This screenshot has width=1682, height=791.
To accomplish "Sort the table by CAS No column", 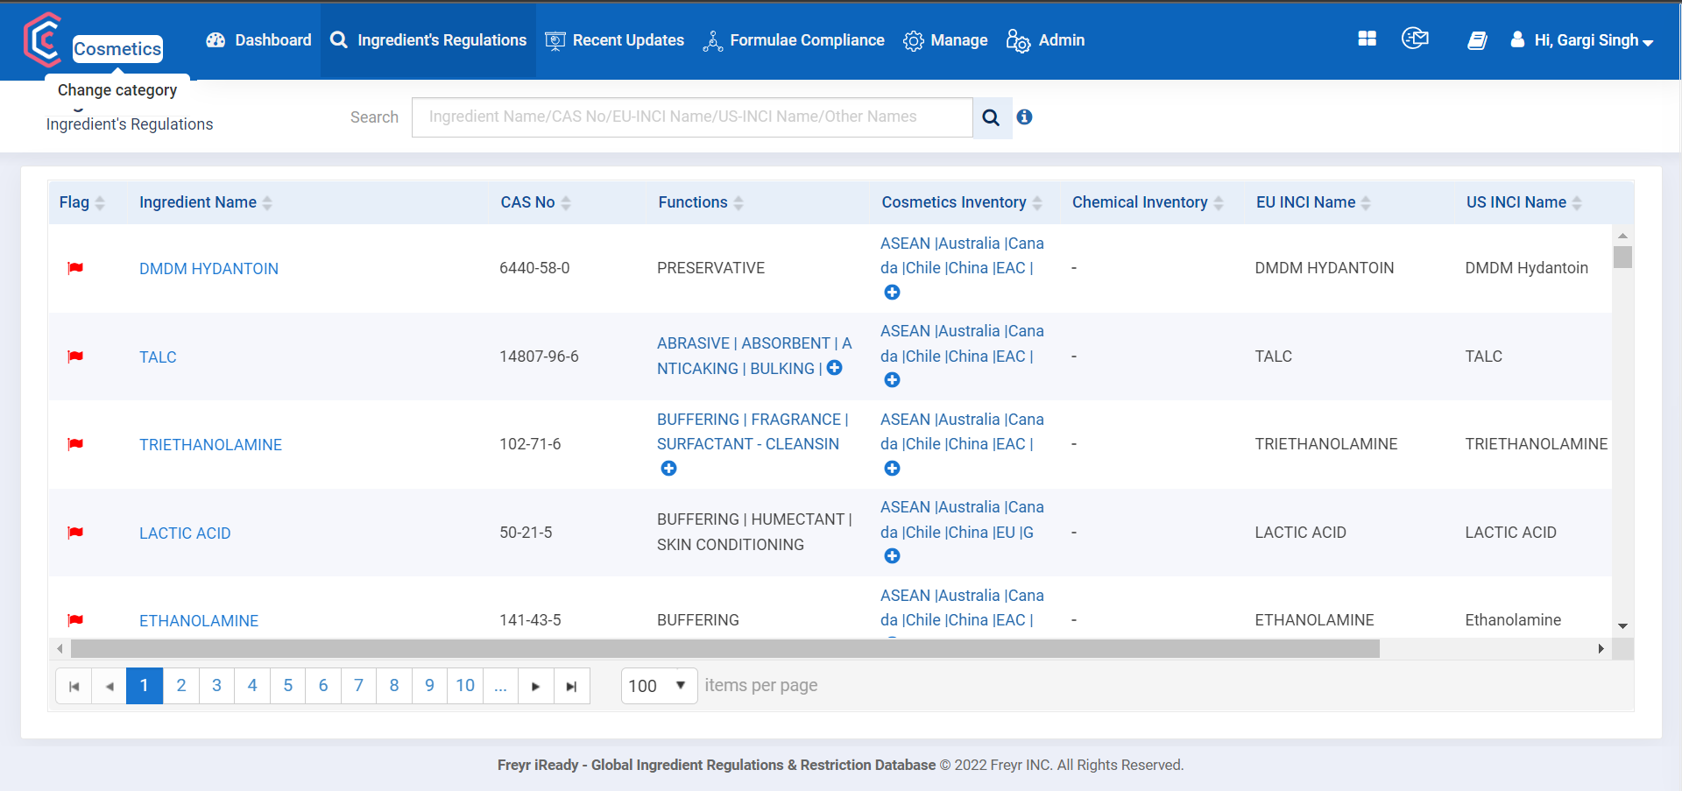I will click(565, 202).
